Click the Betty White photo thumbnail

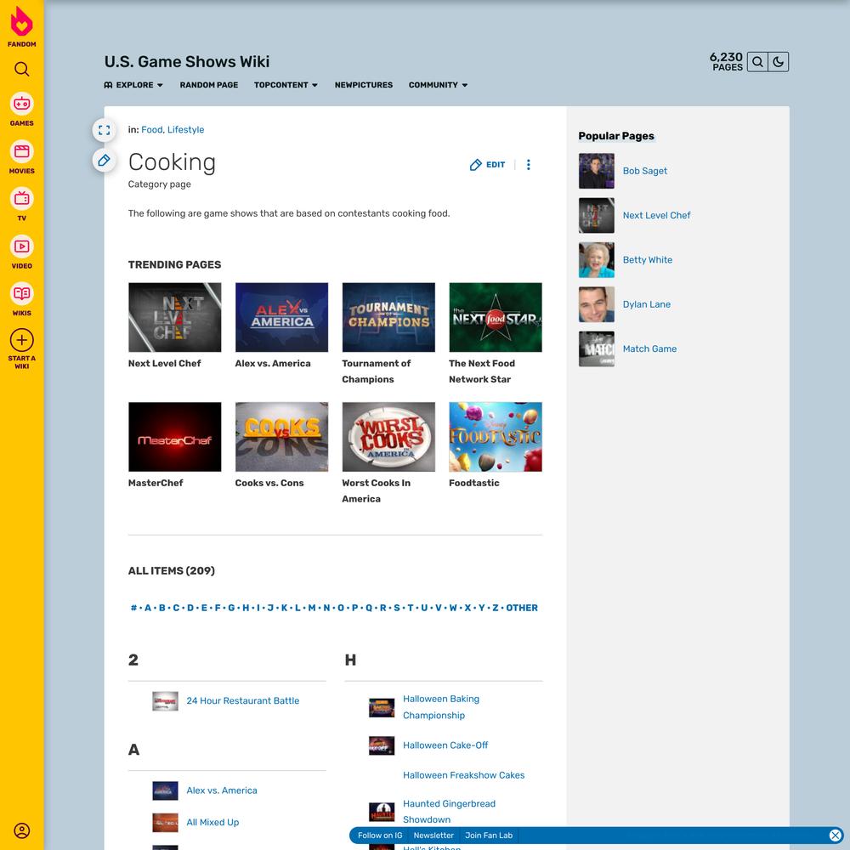pyautogui.click(x=597, y=259)
